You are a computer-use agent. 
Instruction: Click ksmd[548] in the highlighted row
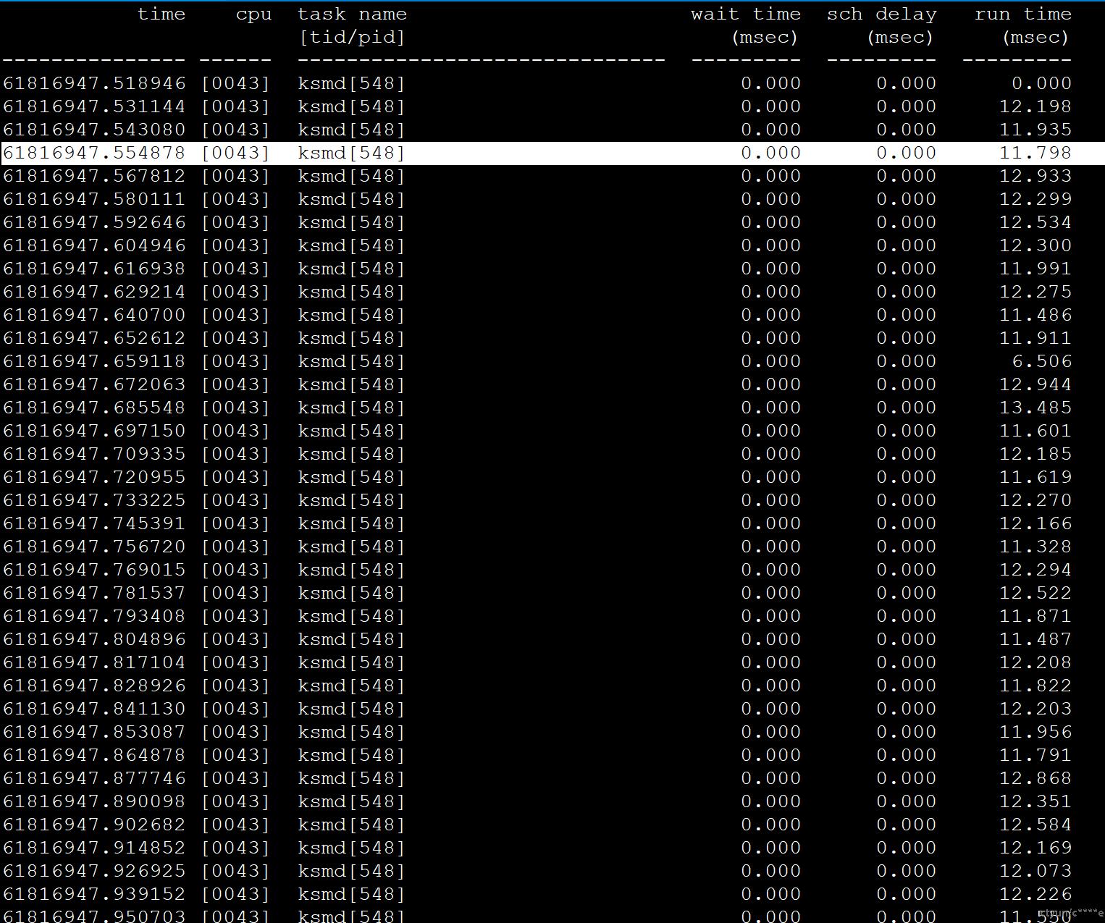click(351, 153)
